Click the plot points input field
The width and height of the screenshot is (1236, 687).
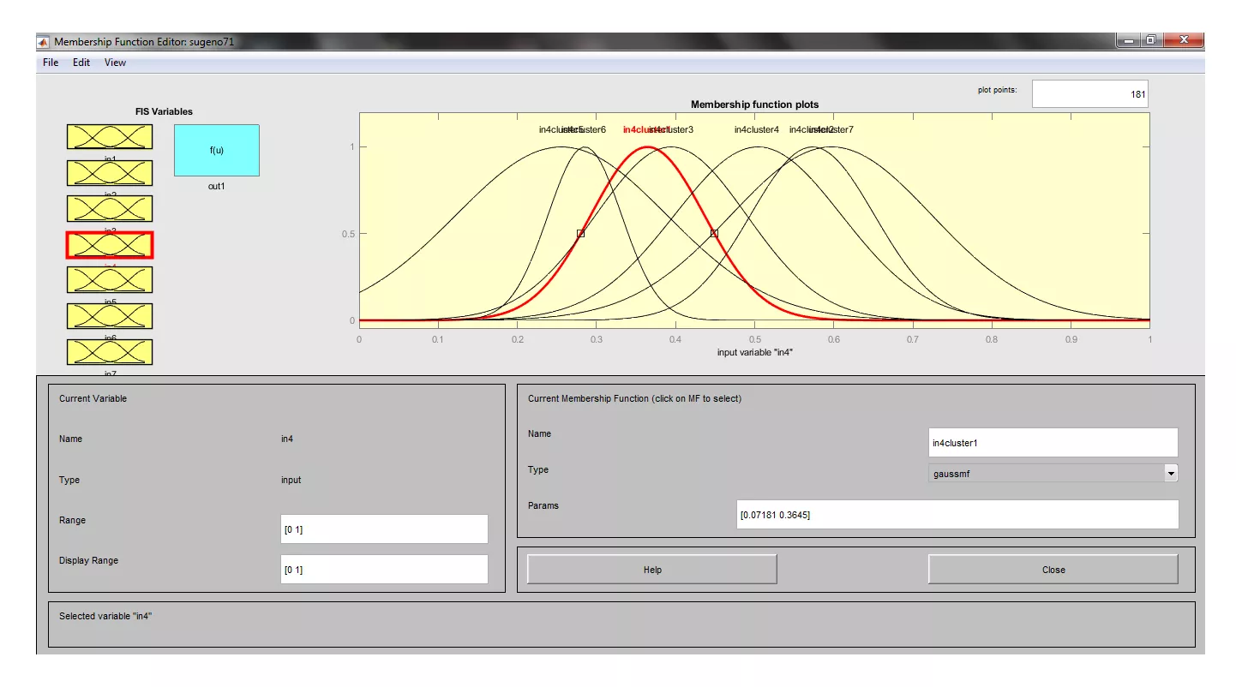[x=1089, y=94]
